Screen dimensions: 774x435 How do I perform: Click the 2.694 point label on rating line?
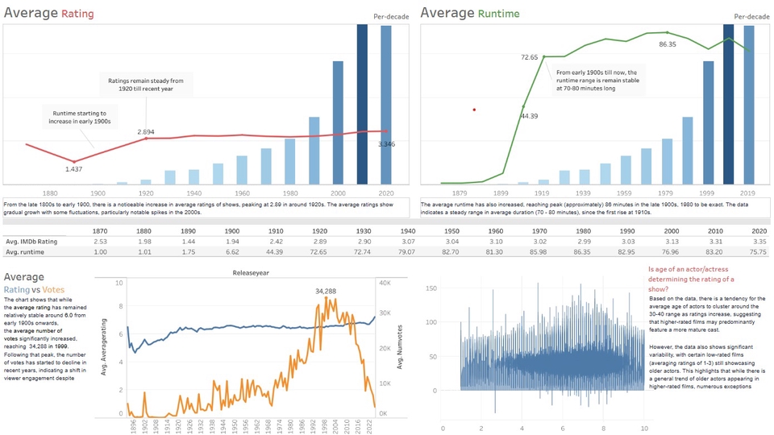pos(146,131)
